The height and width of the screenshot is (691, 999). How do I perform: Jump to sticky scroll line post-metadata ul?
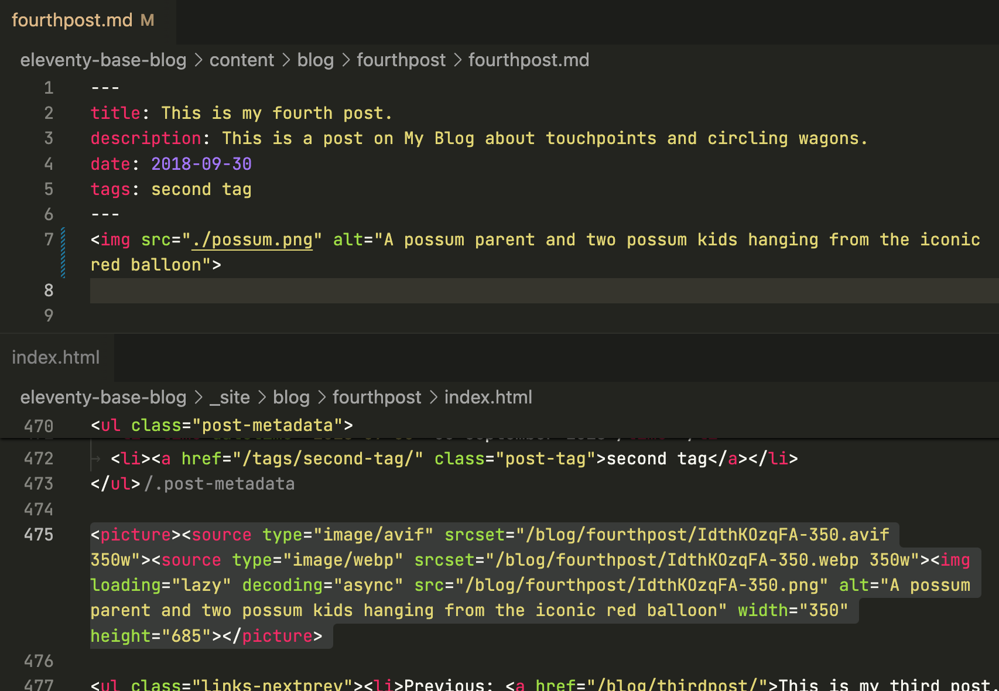pos(221,426)
